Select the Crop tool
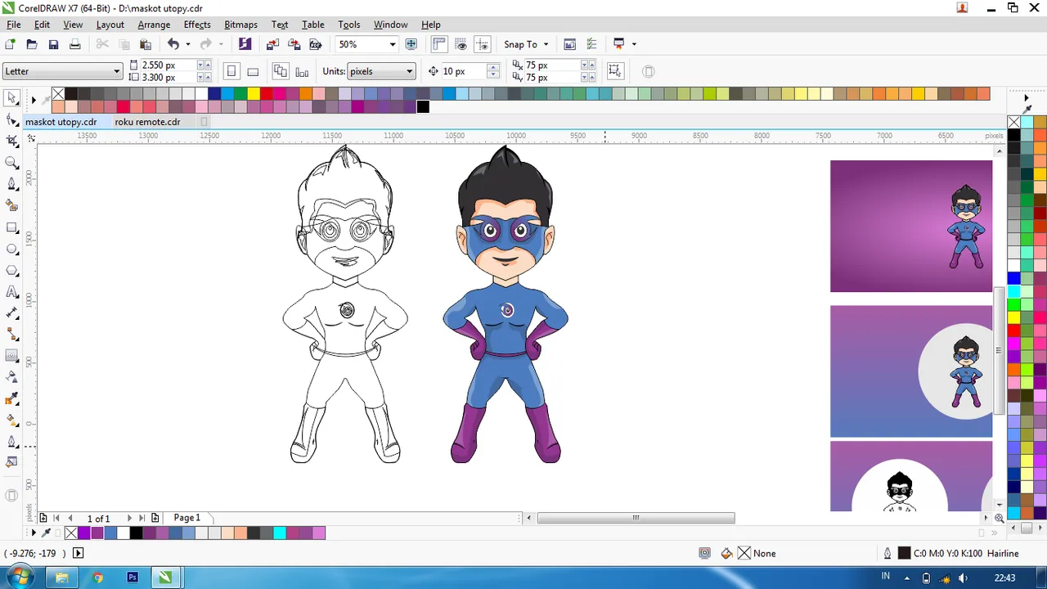The height and width of the screenshot is (589, 1047). (11, 142)
